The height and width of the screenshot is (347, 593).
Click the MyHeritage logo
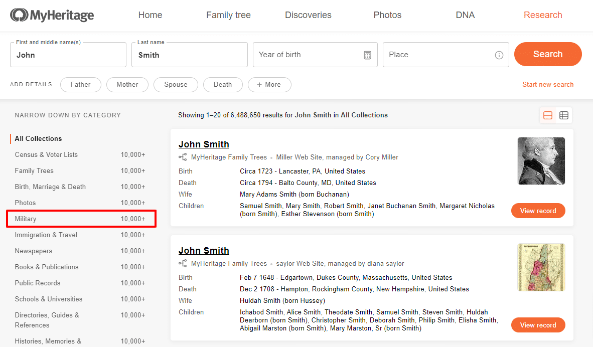click(x=52, y=15)
